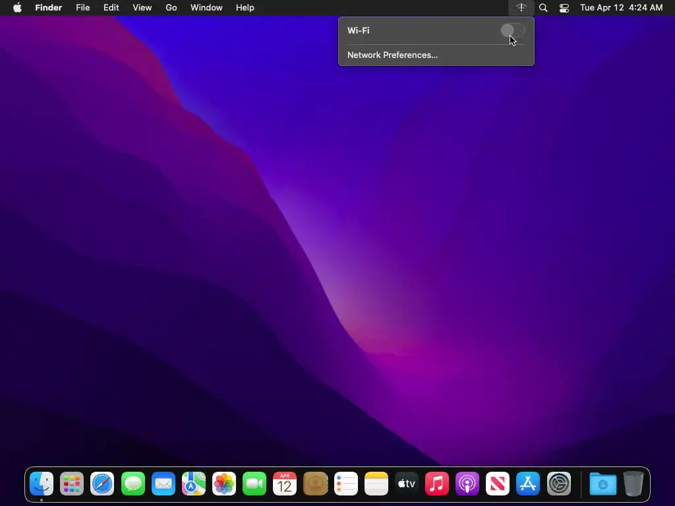Open the Downloads folder in the Dock

(x=602, y=484)
